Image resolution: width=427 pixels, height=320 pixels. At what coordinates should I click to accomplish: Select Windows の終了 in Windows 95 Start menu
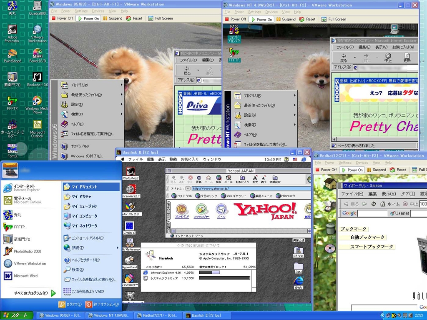tap(91, 156)
